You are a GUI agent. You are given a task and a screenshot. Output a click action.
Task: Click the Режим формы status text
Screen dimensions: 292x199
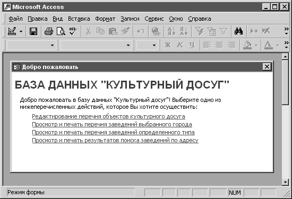tap(26, 192)
